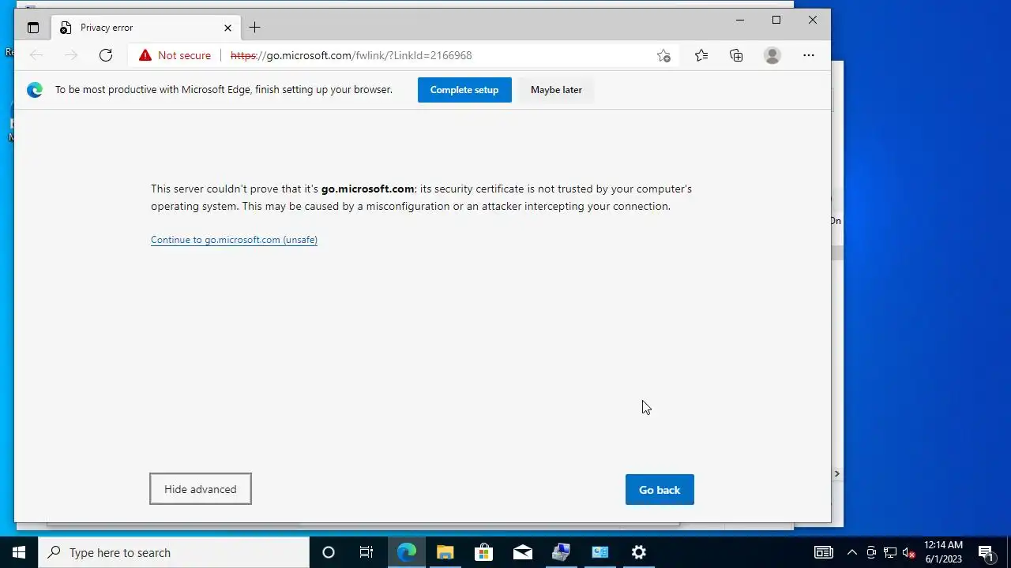Click the Edge logo in setup banner
Image resolution: width=1011 pixels, height=568 pixels.
(x=35, y=90)
